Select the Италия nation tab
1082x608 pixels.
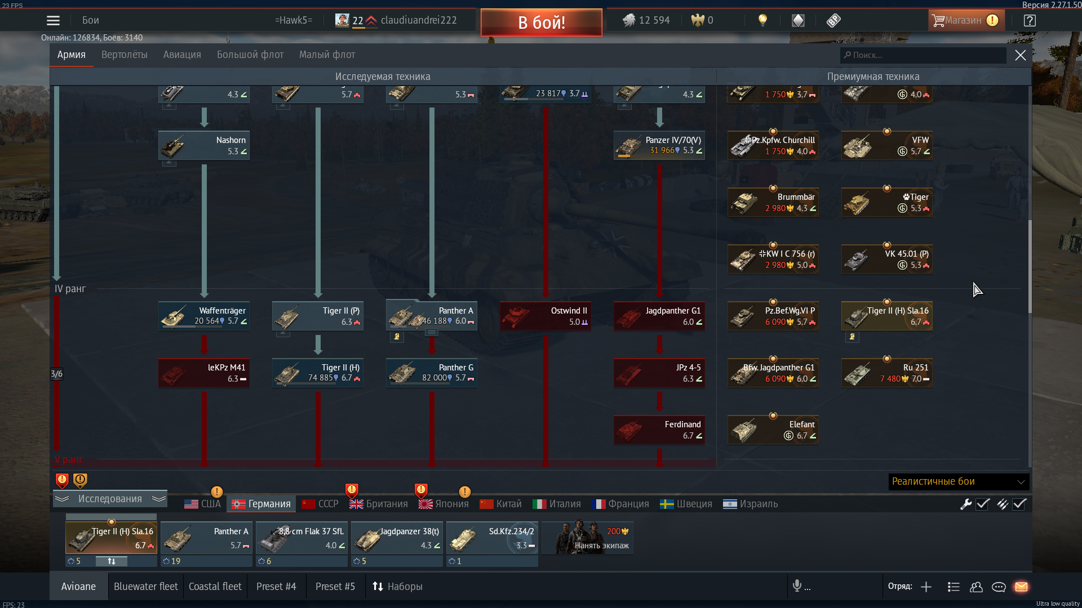tap(557, 504)
